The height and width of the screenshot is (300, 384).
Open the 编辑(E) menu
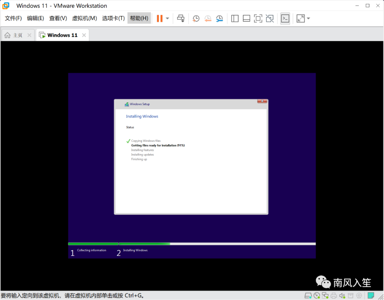coord(36,18)
